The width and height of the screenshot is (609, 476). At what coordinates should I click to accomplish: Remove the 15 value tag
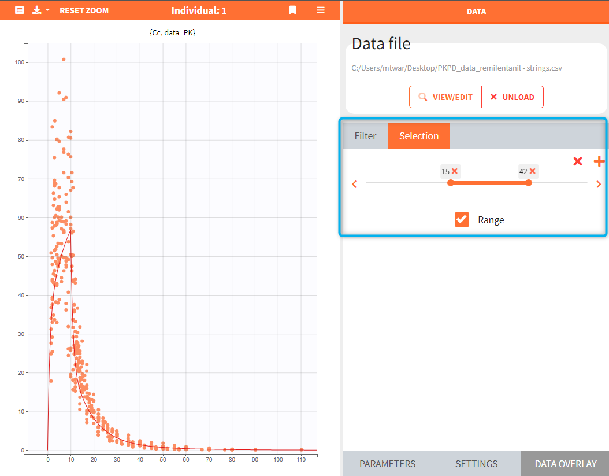455,171
